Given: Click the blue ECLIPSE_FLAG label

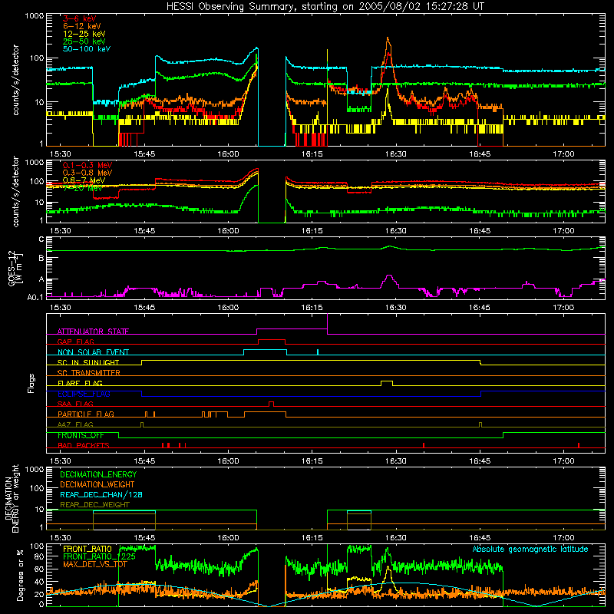Looking at the screenshot, I should (x=84, y=394).
